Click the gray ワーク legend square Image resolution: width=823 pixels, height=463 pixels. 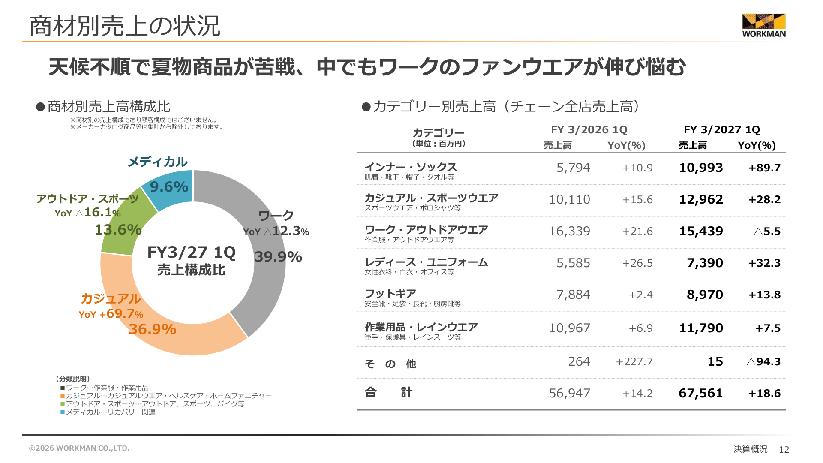coord(63,388)
